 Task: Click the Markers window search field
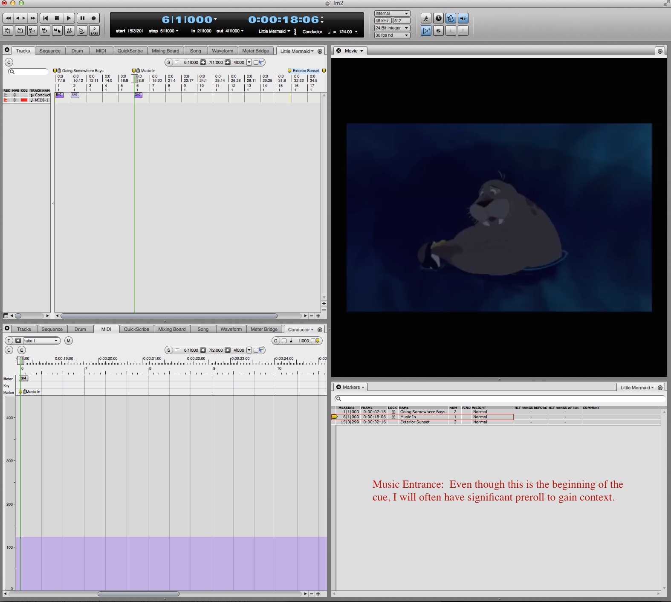click(500, 399)
